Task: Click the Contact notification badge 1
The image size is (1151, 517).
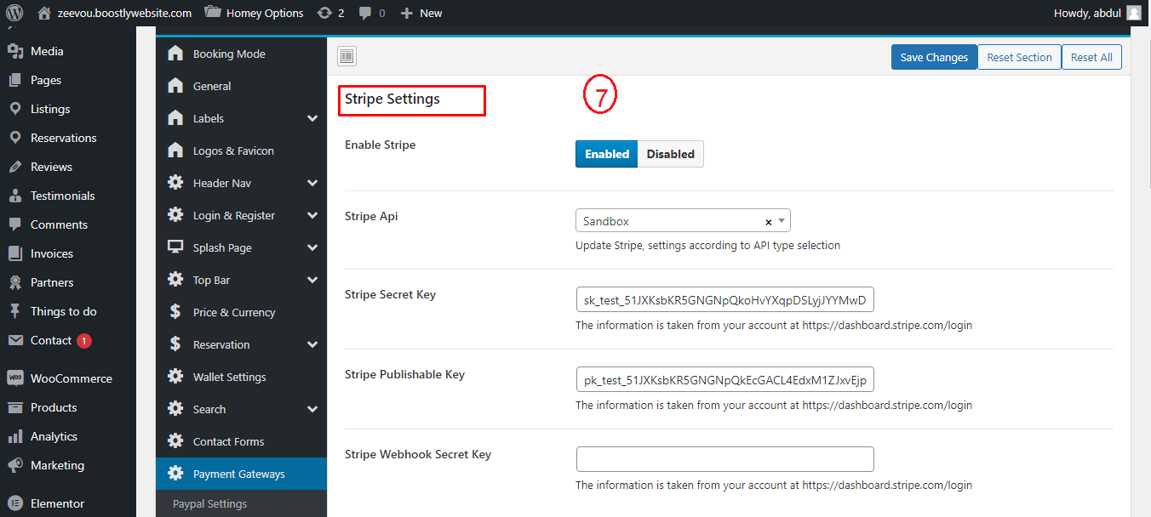Action: coord(83,341)
